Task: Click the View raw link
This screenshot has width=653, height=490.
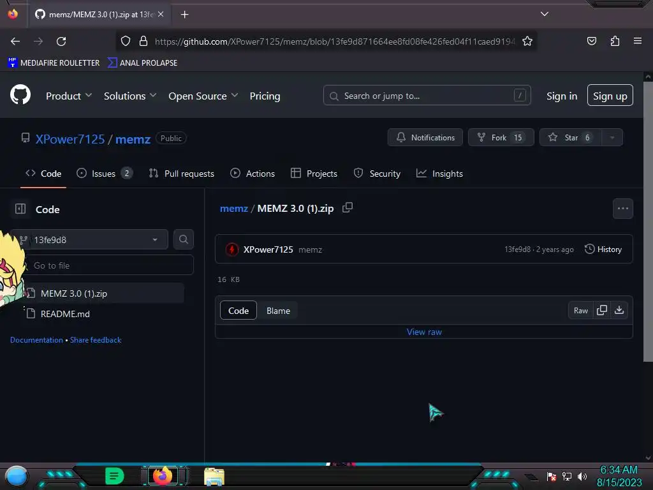Action: click(x=424, y=332)
